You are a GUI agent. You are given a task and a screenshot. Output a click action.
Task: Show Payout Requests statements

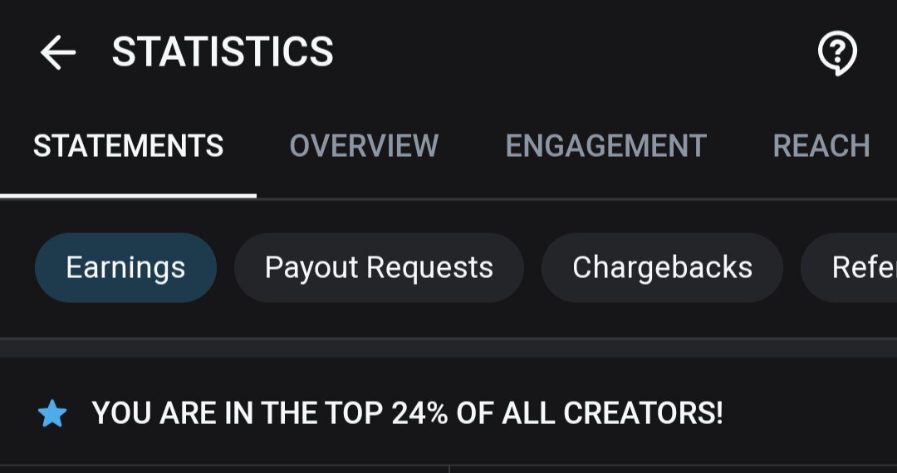tap(379, 268)
